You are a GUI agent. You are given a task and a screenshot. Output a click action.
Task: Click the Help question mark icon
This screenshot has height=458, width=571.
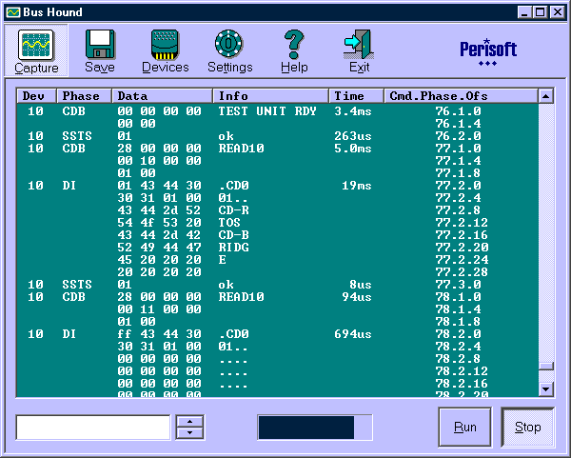294,44
